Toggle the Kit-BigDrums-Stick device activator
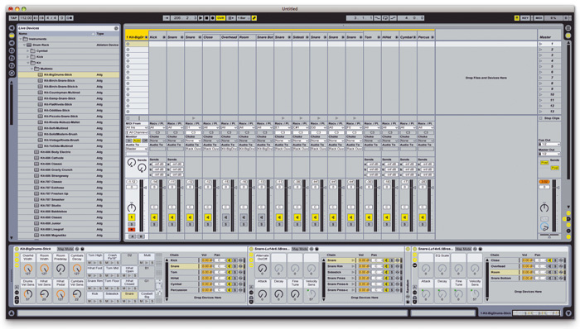This screenshot has width=580, height=329. [x=17, y=250]
